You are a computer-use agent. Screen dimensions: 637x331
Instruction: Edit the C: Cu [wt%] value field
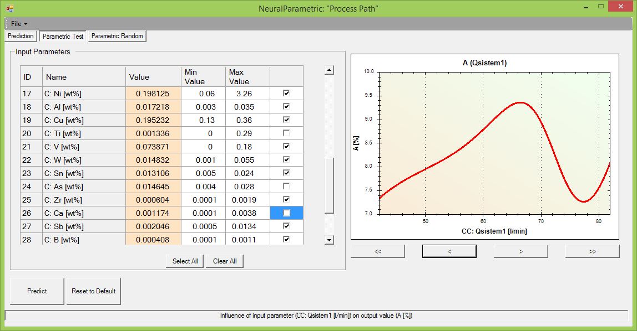pyautogui.click(x=153, y=120)
